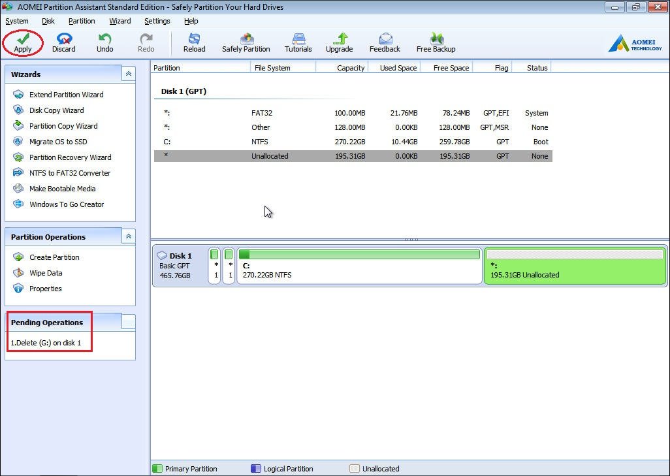The width and height of the screenshot is (670, 476).
Task: Open the Feedback envelope icon
Action: pyautogui.click(x=385, y=39)
